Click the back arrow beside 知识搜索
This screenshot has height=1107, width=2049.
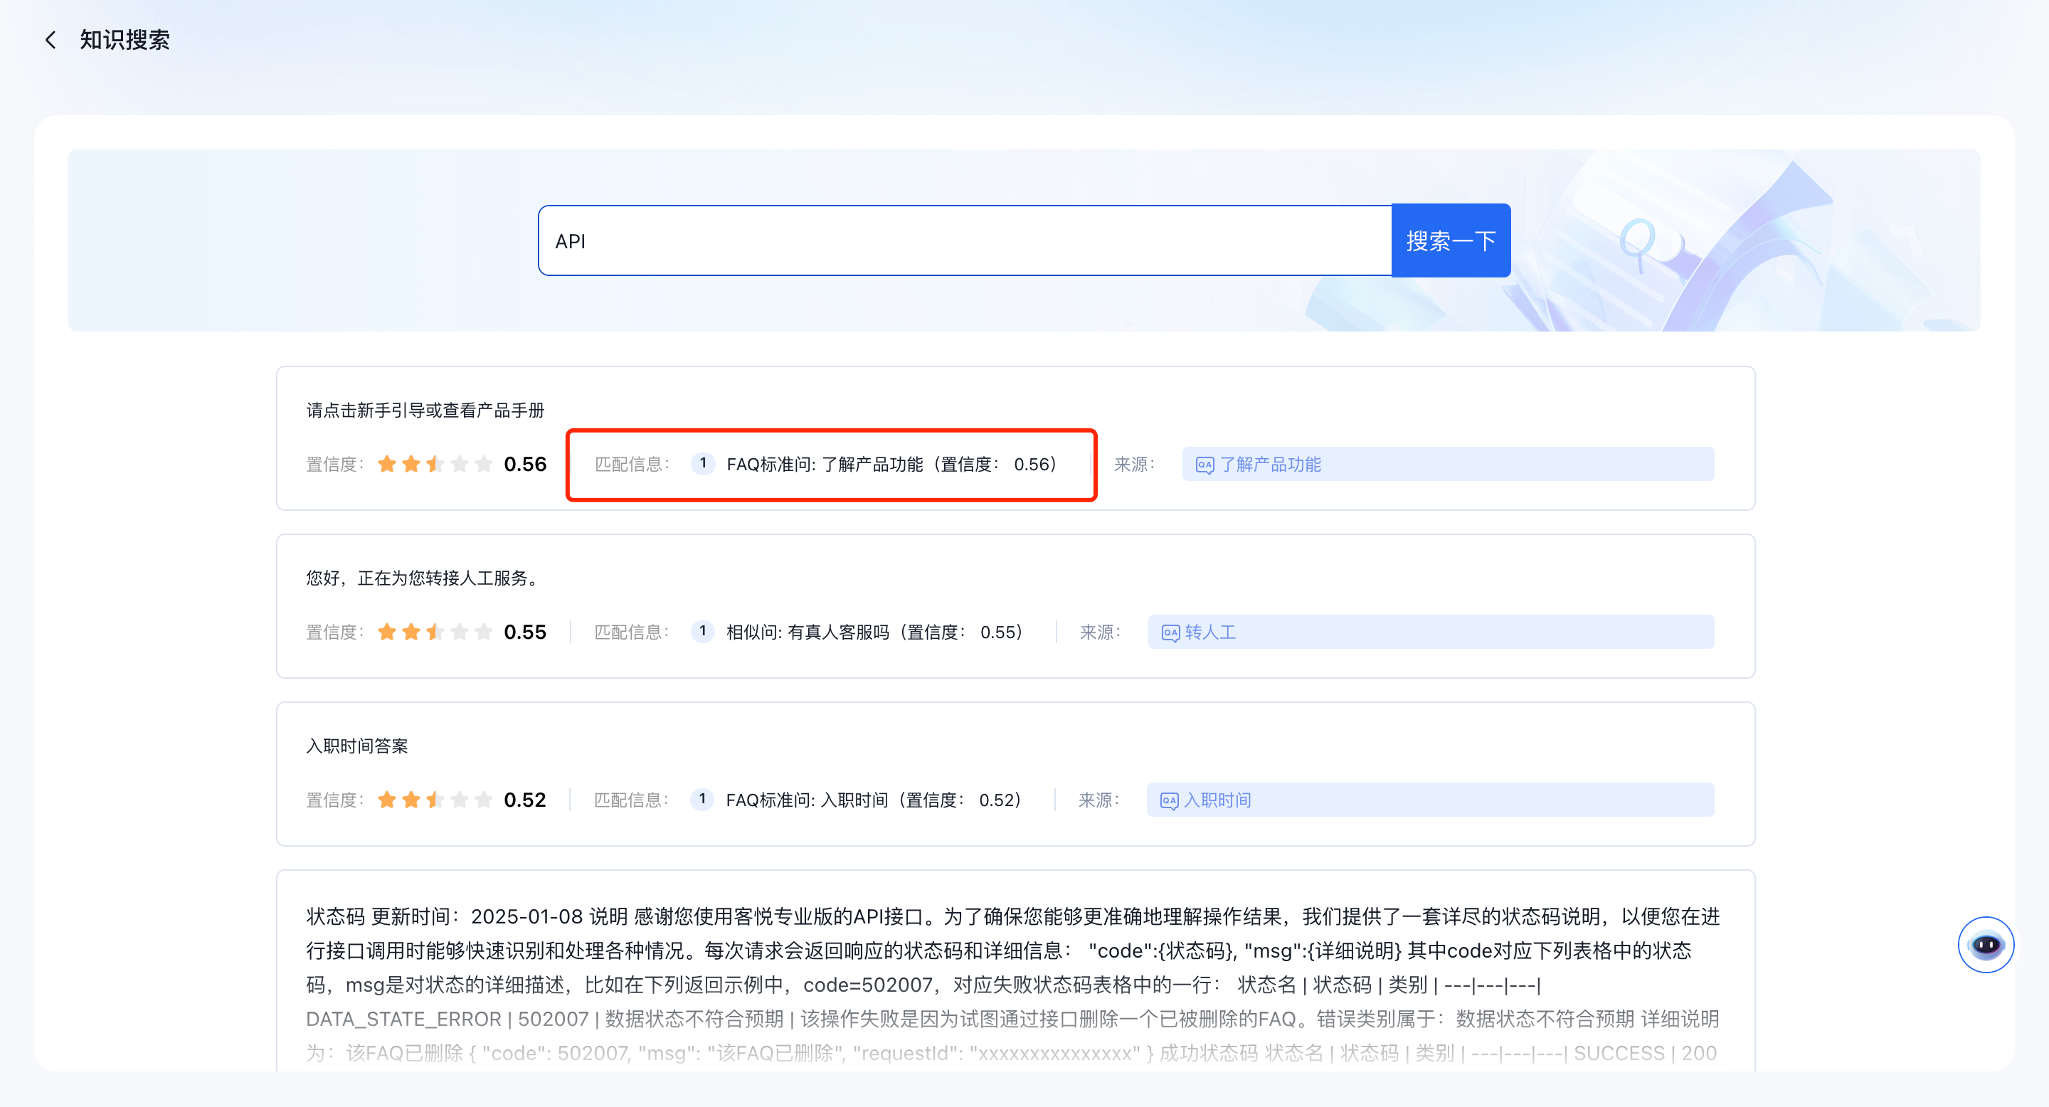coord(50,40)
